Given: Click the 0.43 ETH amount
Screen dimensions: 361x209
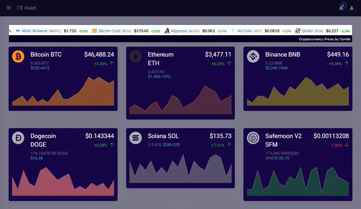Looking at the screenshot, I should (156, 72).
